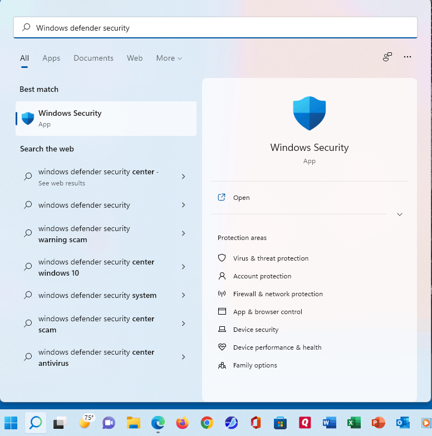The width and height of the screenshot is (432, 436).
Task: Open the blue swirl browser on taskbar
Action: click(x=231, y=423)
